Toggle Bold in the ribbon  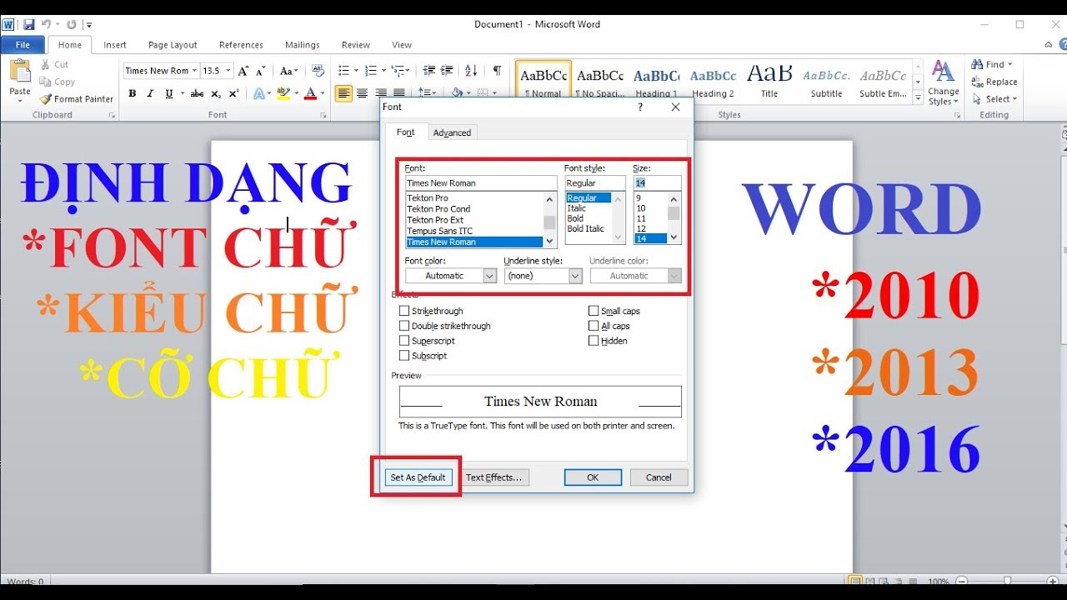132,93
